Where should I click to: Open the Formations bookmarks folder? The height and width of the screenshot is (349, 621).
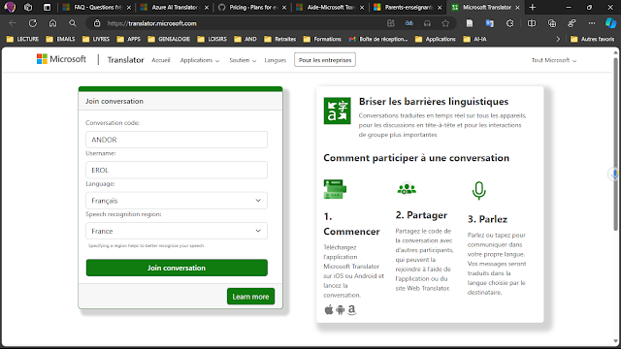322,39
